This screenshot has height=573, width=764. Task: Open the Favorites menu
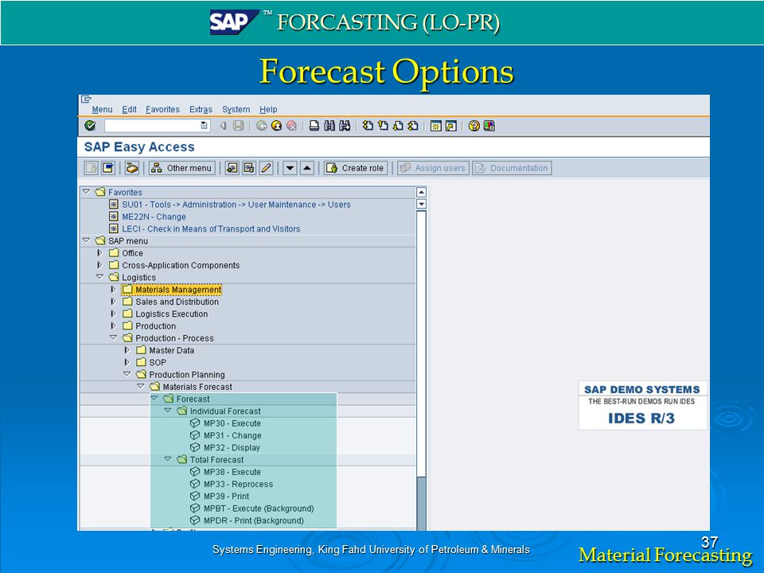click(162, 110)
